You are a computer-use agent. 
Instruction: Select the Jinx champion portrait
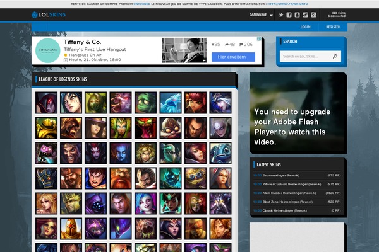click(145, 203)
